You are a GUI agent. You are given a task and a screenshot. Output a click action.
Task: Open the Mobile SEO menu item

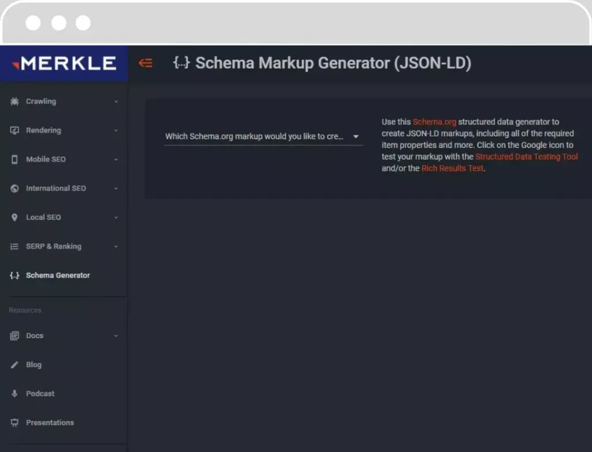tap(64, 160)
